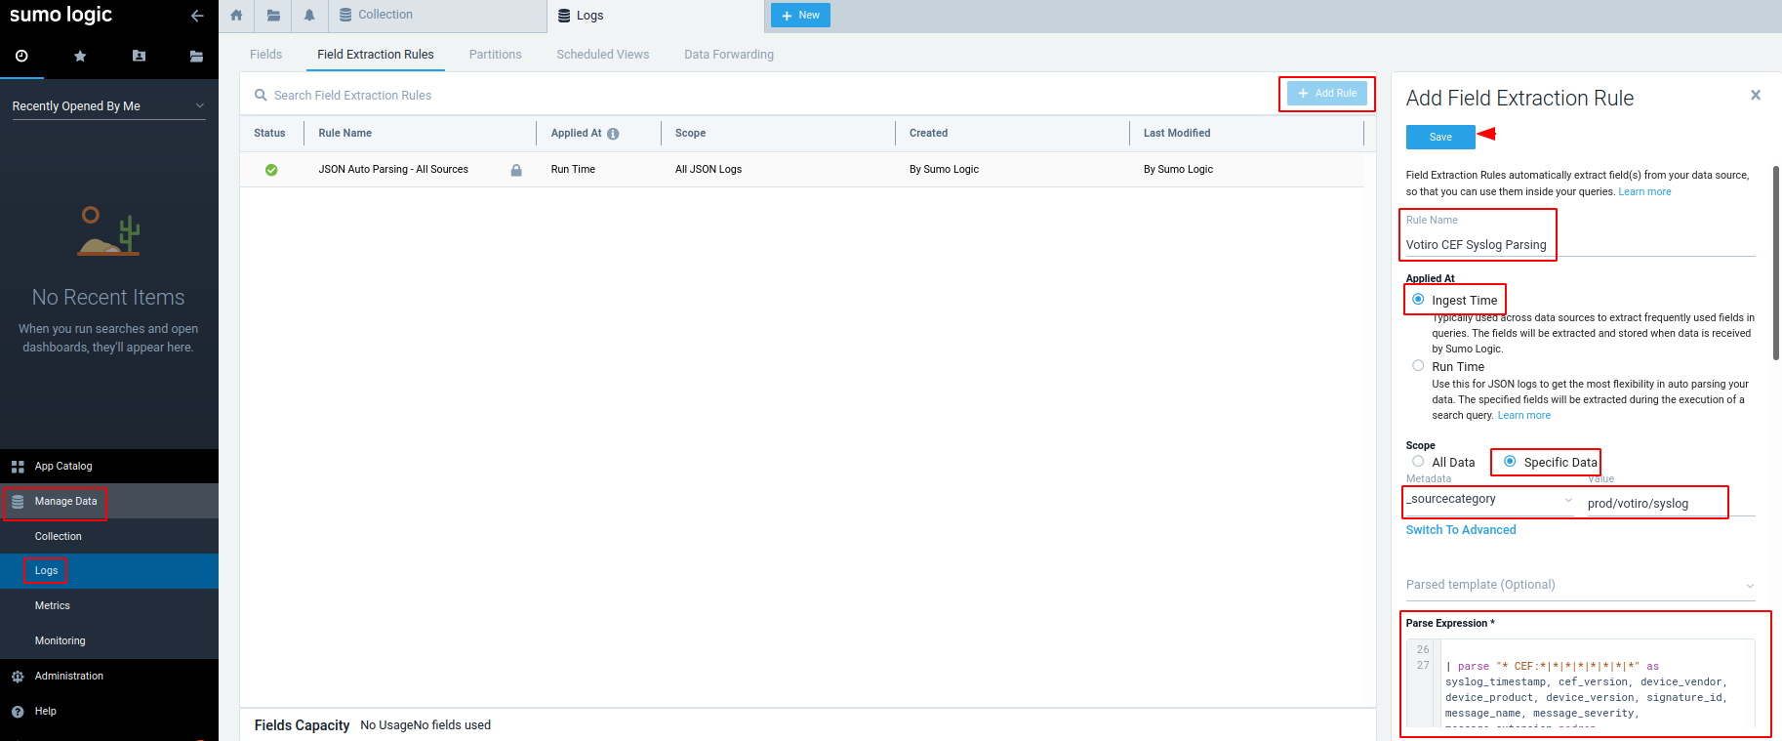Image resolution: width=1782 pixels, height=741 pixels.
Task: Open the Parsed template (Optional) dropdown
Action: pyautogui.click(x=1580, y=585)
